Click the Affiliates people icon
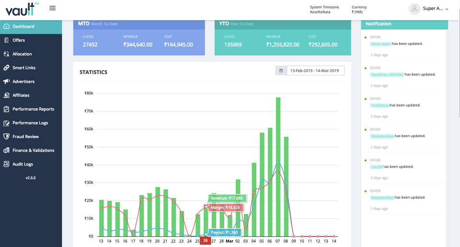This screenshot has width=460, height=247. point(6,96)
